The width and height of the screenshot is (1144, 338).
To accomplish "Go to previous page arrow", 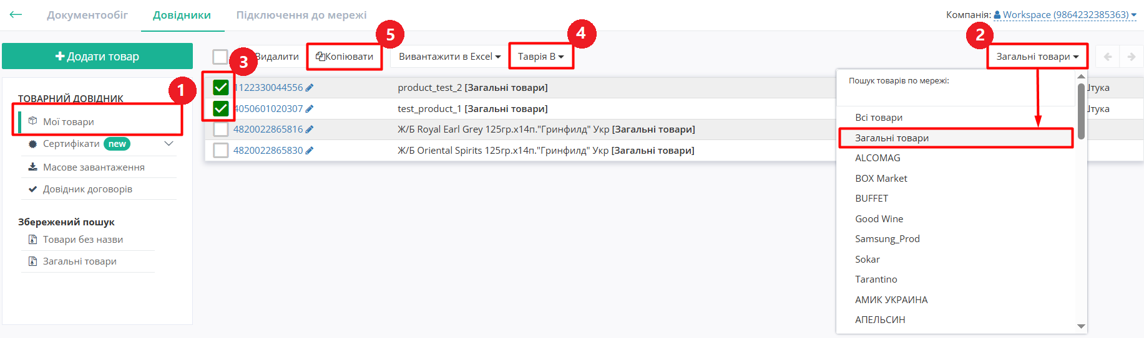I will pyautogui.click(x=1108, y=57).
